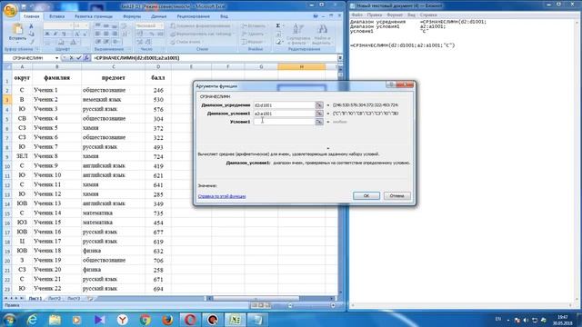Click the AutoSum sigma icon
582x327 pixels.
click(x=278, y=26)
